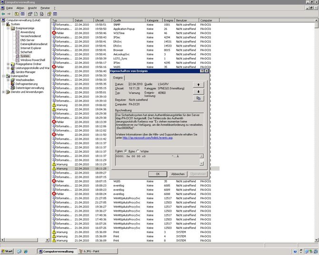
Task: Expand the Wechselmedien tree node
Action: 8,80
